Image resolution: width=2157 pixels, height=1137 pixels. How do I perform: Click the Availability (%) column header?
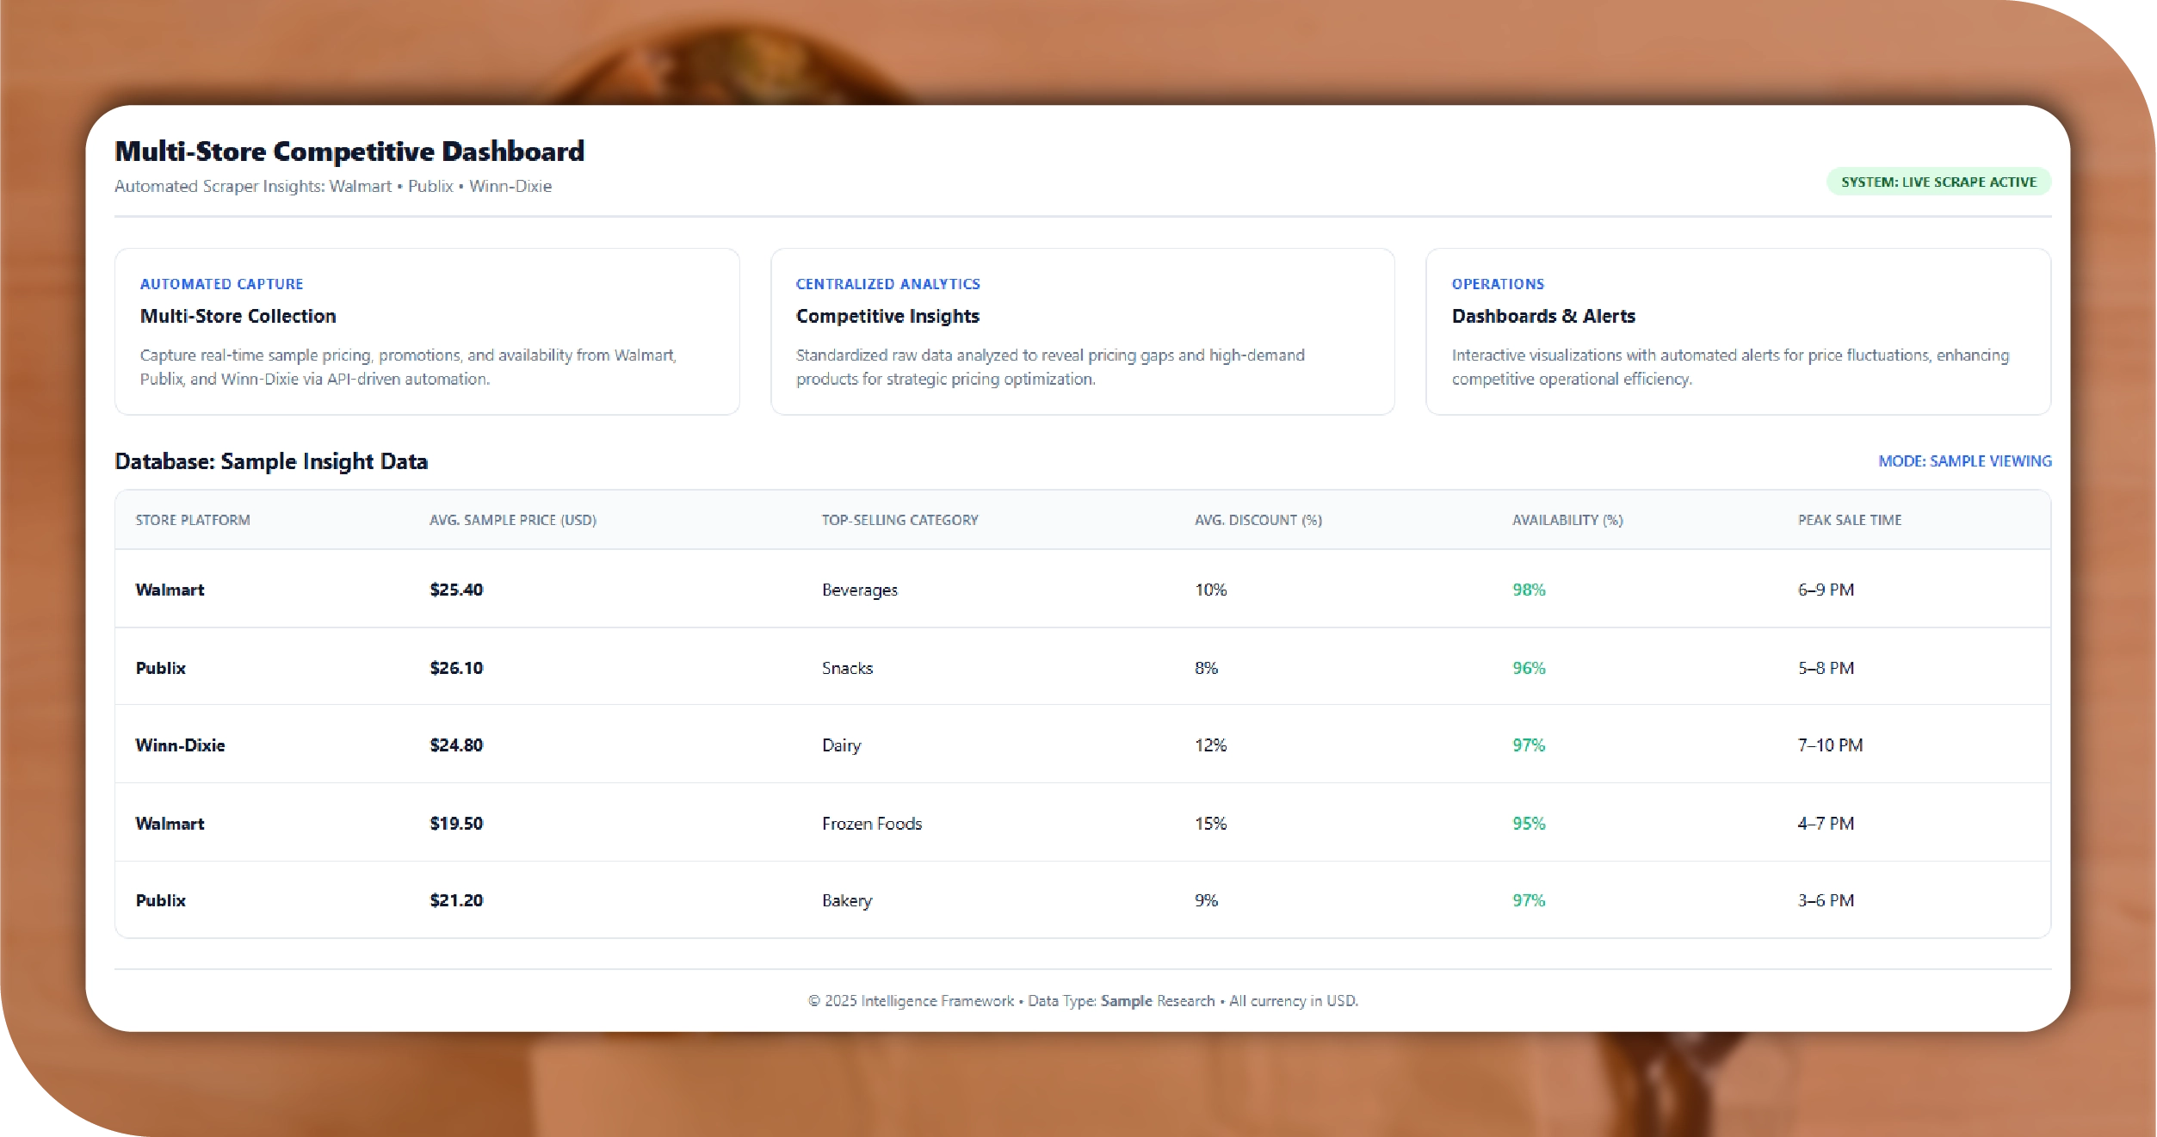click(1567, 520)
